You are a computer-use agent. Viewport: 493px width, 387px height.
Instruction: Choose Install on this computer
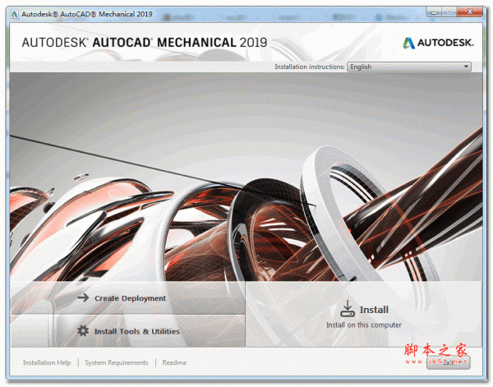point(364,314)
